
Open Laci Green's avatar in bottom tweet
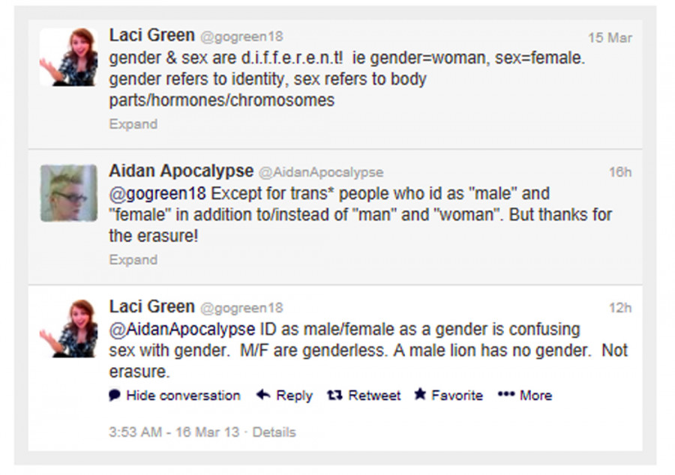(x=68, y=329)
